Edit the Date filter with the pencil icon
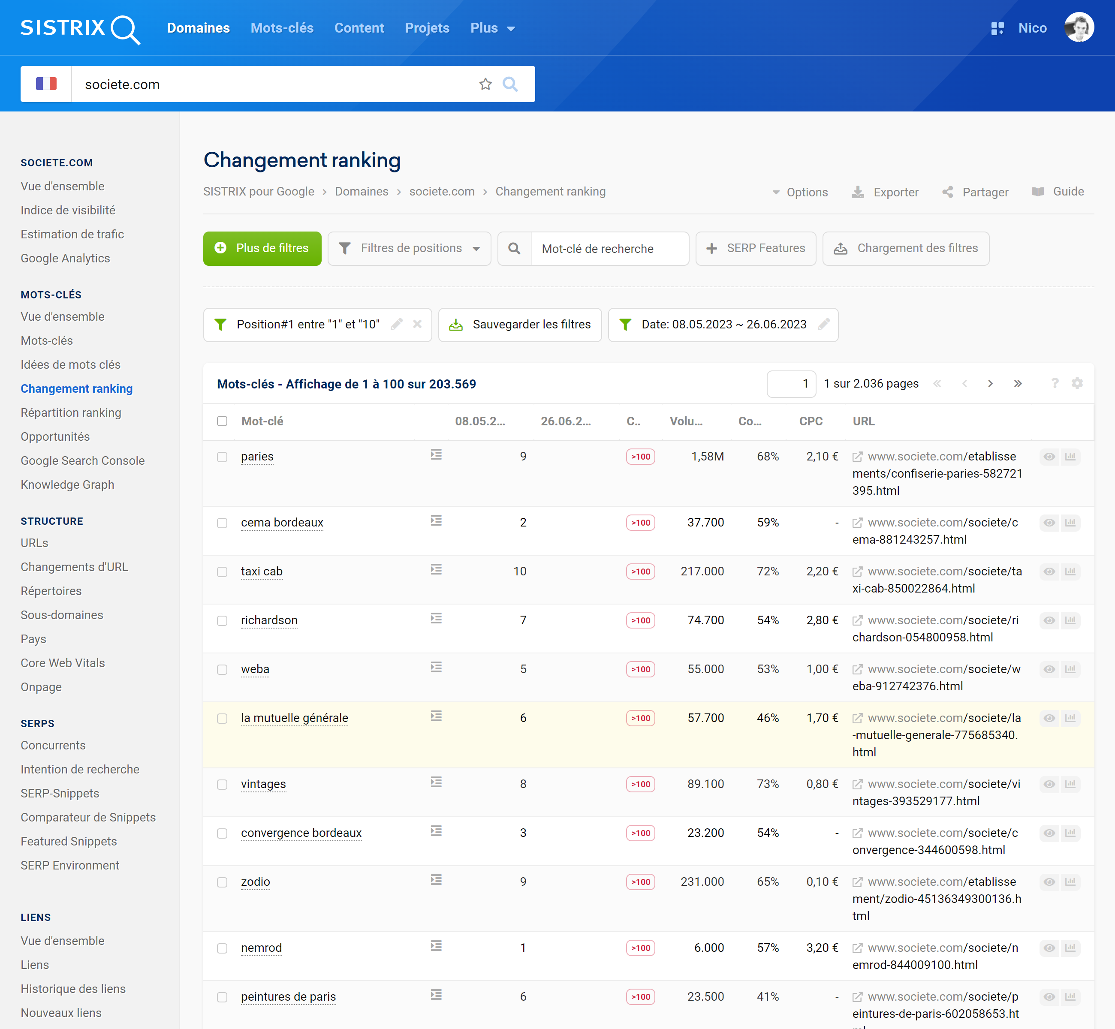1115x1029 pixels. coord(824,324)
